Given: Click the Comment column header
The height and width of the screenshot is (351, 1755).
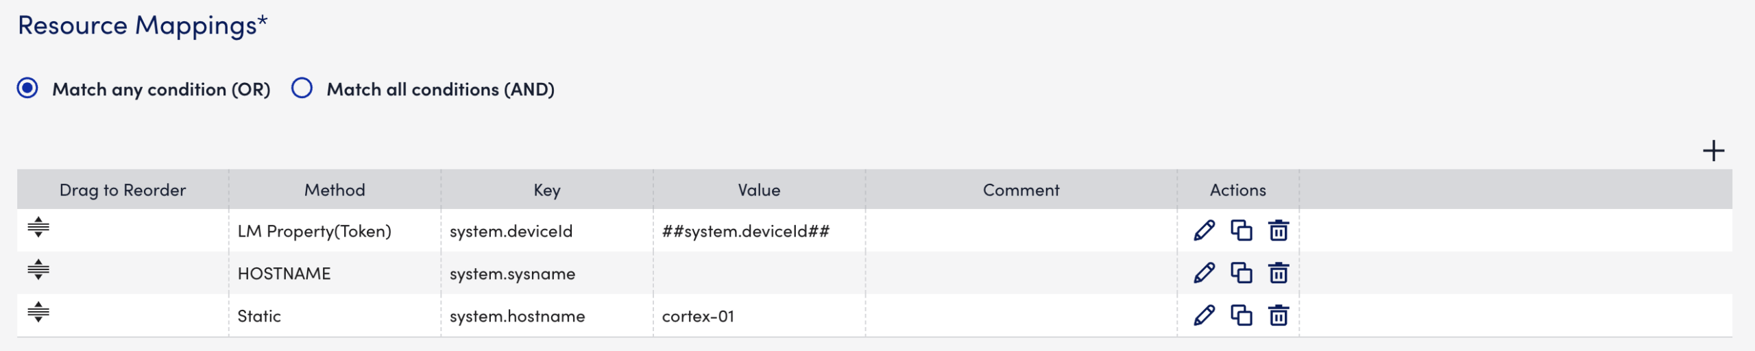Looking at the screenshot, I should point(1021,190).
